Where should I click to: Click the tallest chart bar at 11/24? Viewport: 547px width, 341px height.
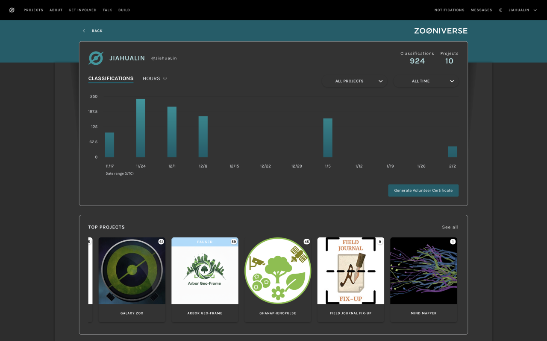pos(141,128)
